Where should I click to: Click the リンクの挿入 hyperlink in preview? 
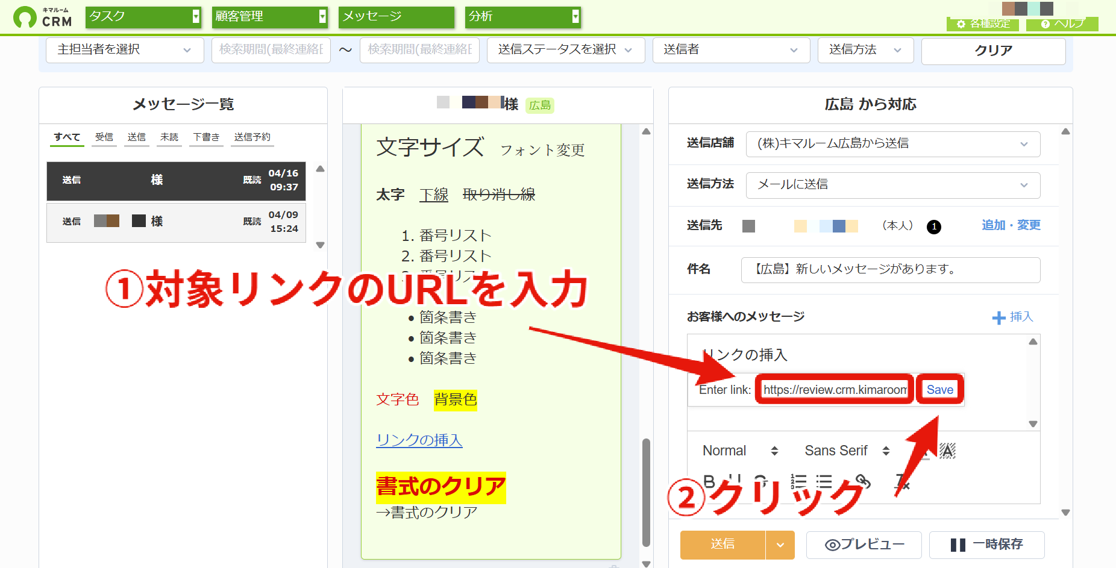[x=419, y=440]
